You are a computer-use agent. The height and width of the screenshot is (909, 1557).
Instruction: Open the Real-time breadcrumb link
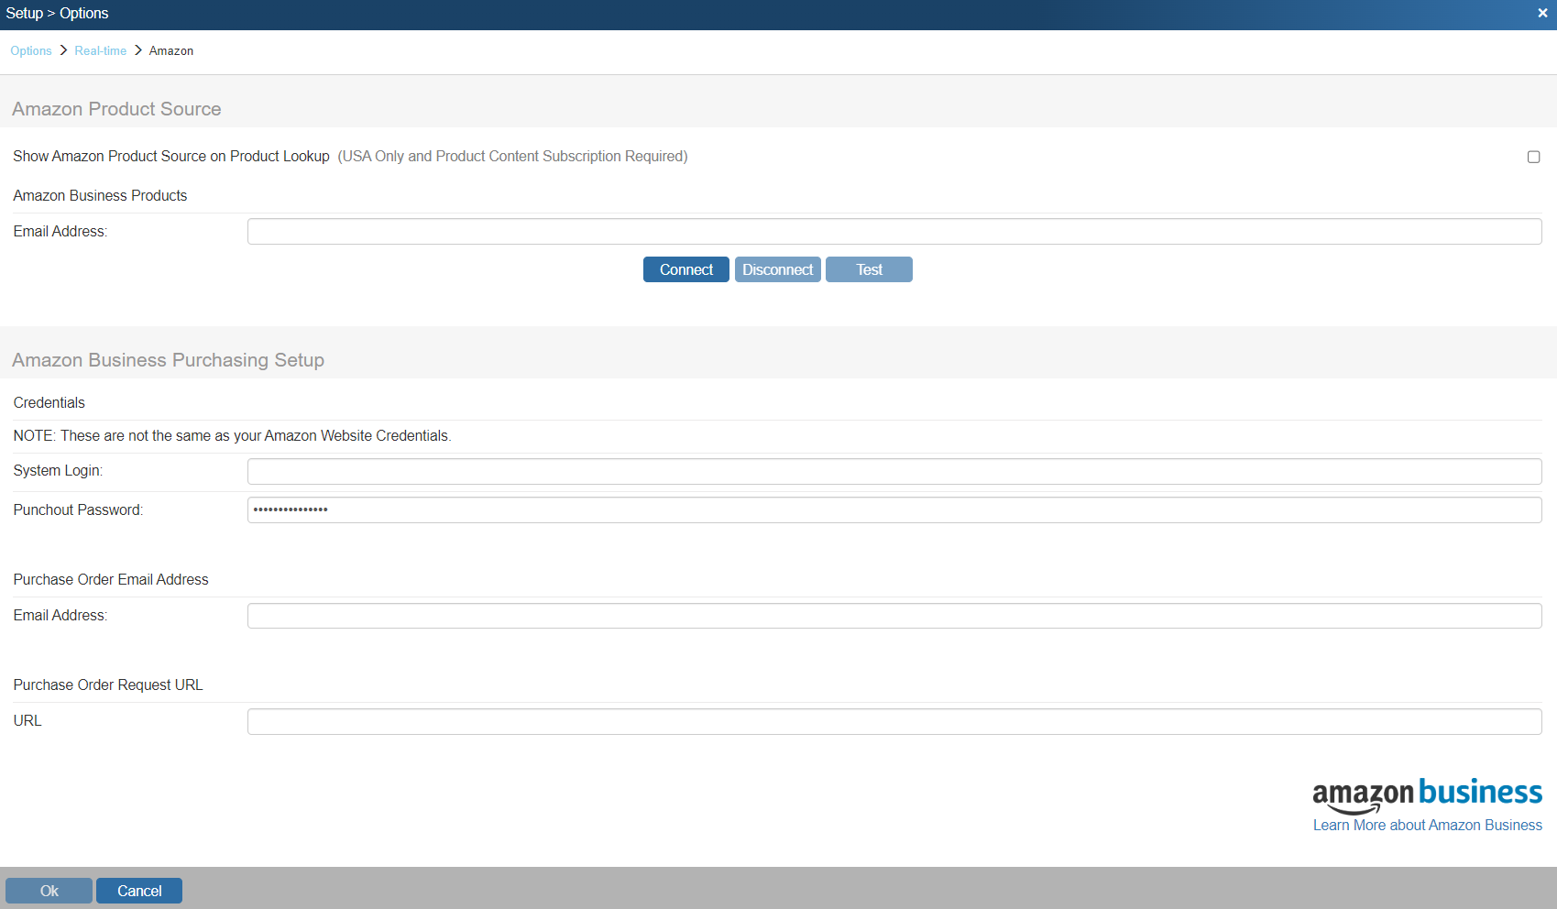click(x=101, y=50)
